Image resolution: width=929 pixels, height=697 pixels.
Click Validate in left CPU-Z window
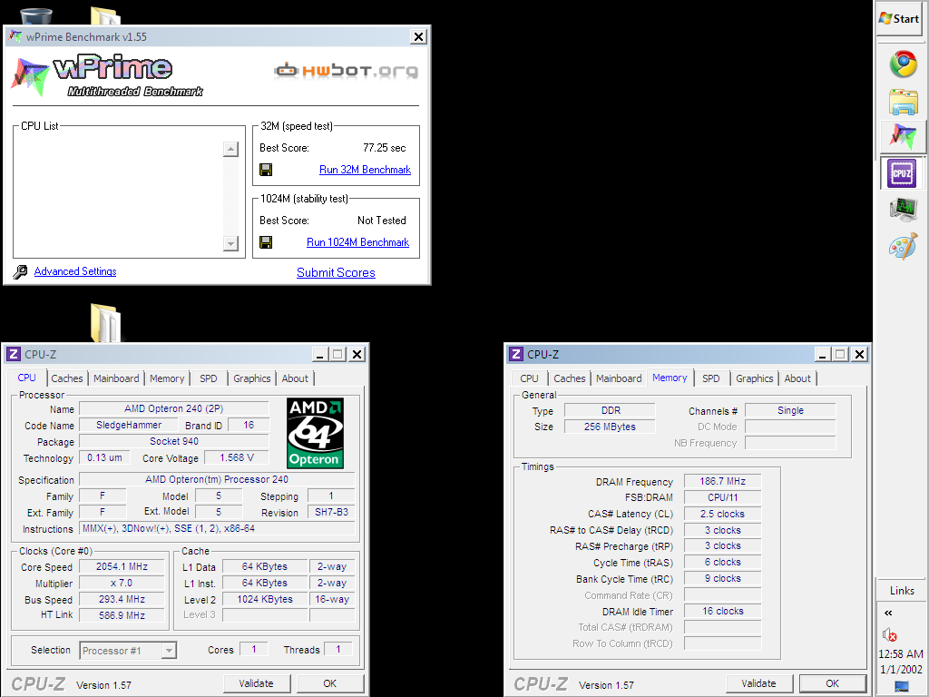[x=256, y=683]
